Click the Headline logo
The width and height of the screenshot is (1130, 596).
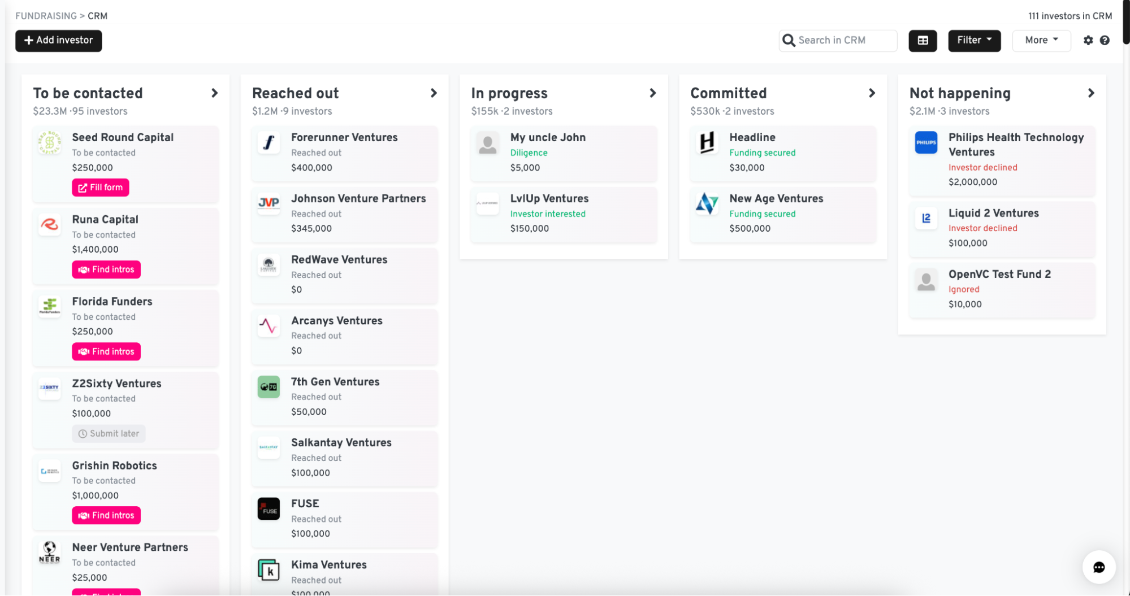tap(707, 142)
